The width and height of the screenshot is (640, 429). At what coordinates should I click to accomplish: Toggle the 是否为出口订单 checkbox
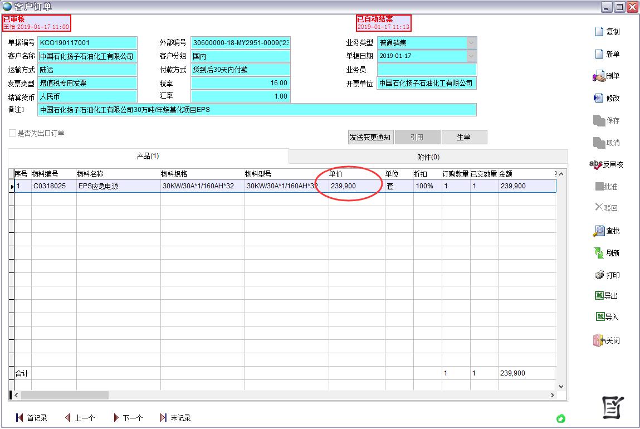[x=12, y=133]
